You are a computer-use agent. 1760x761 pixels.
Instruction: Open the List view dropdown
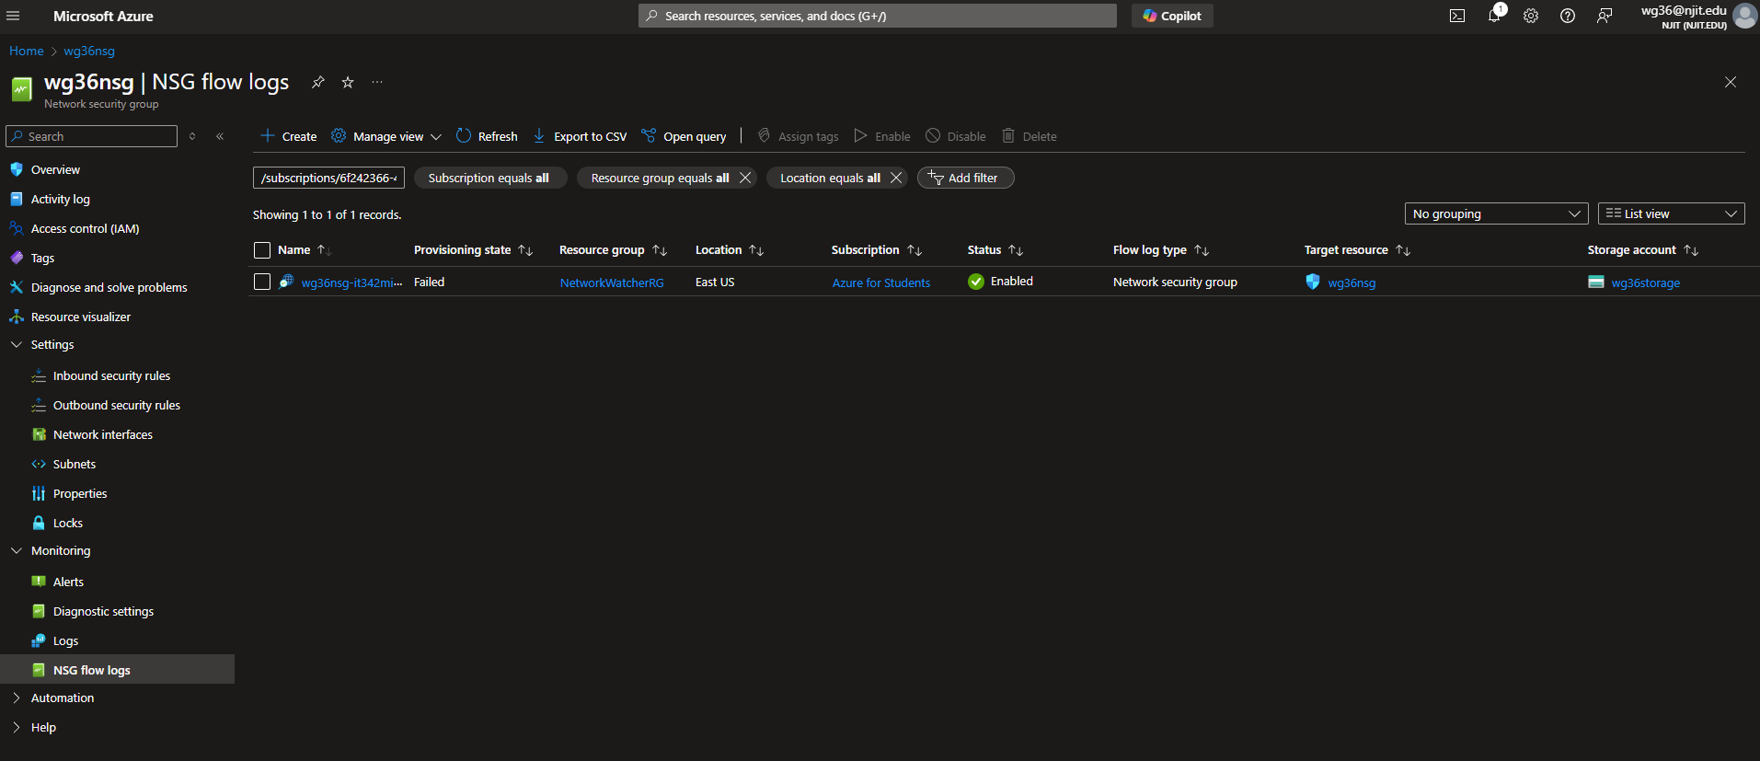tap(1671, 213)
